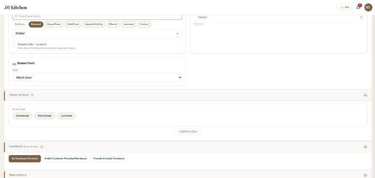Toggle visibility eye for Hardware section
375x178 pixels.
365,147
